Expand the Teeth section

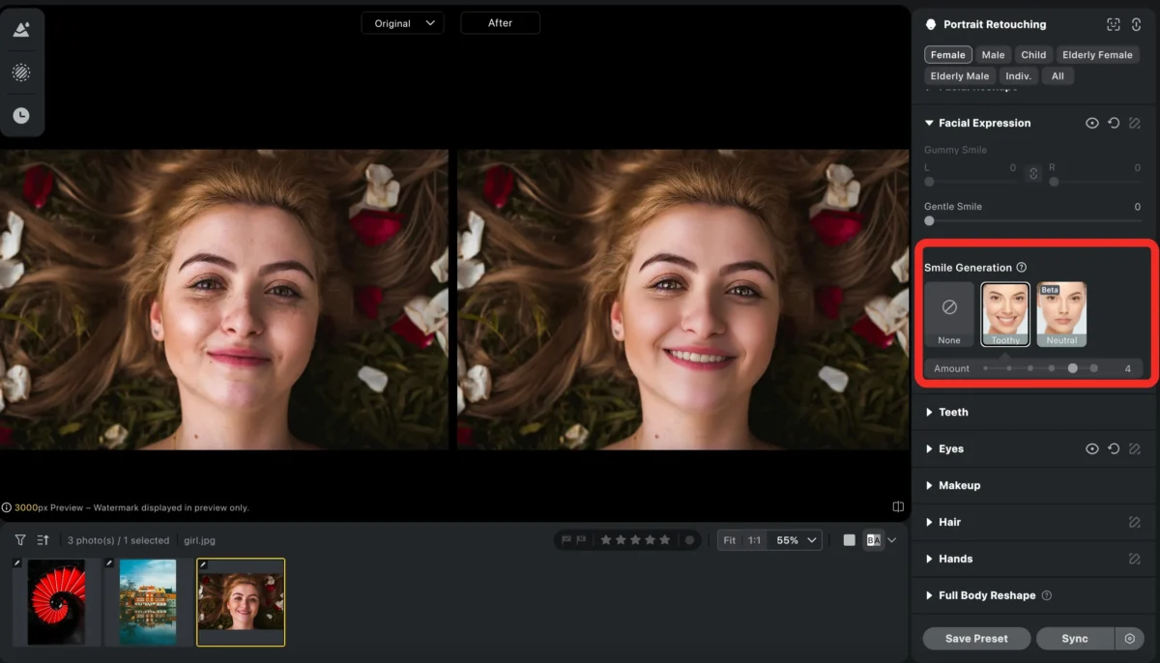point(952,413)
